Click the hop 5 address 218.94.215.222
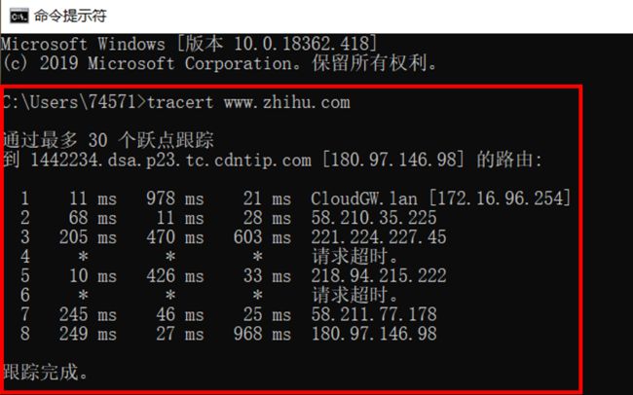This screenshot has width=633, height=395. [379, 275]
